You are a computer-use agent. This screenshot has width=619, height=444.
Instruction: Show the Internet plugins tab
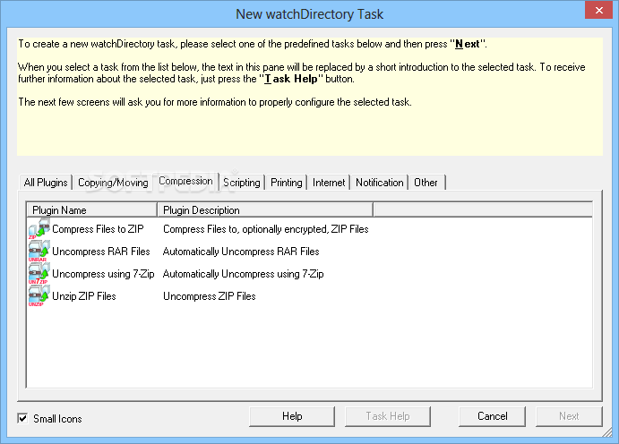tap(329, 183)
